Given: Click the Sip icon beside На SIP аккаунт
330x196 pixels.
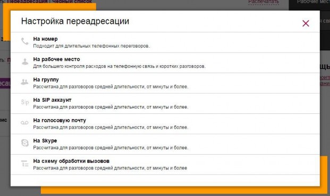Looking at the screenshot, I should pos(25,102).
